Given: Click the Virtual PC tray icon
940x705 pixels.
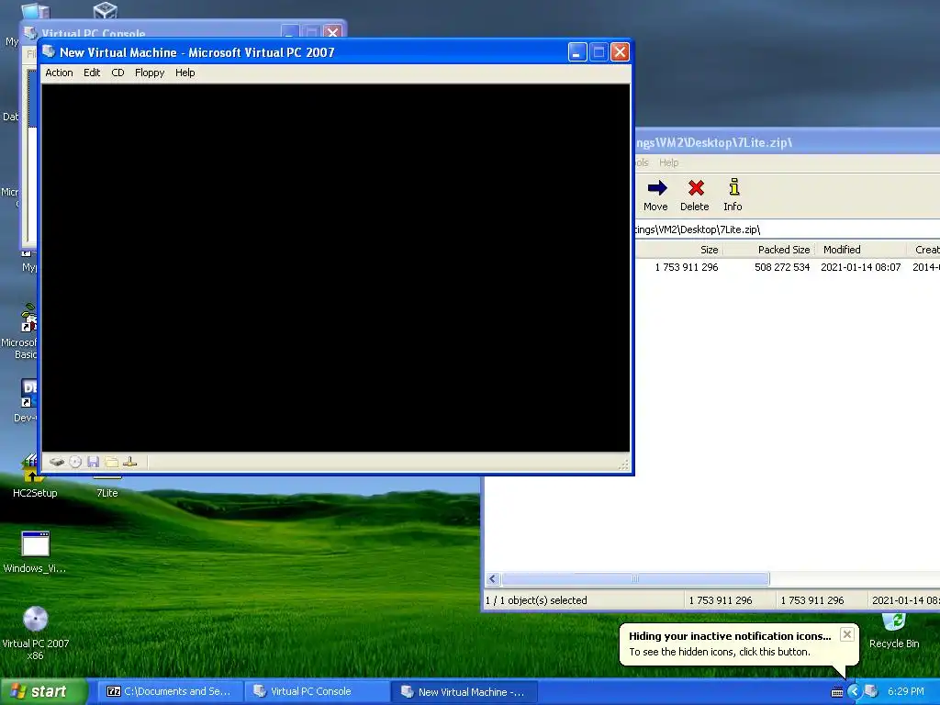Looking at the screenshot, I should (871, 692).
